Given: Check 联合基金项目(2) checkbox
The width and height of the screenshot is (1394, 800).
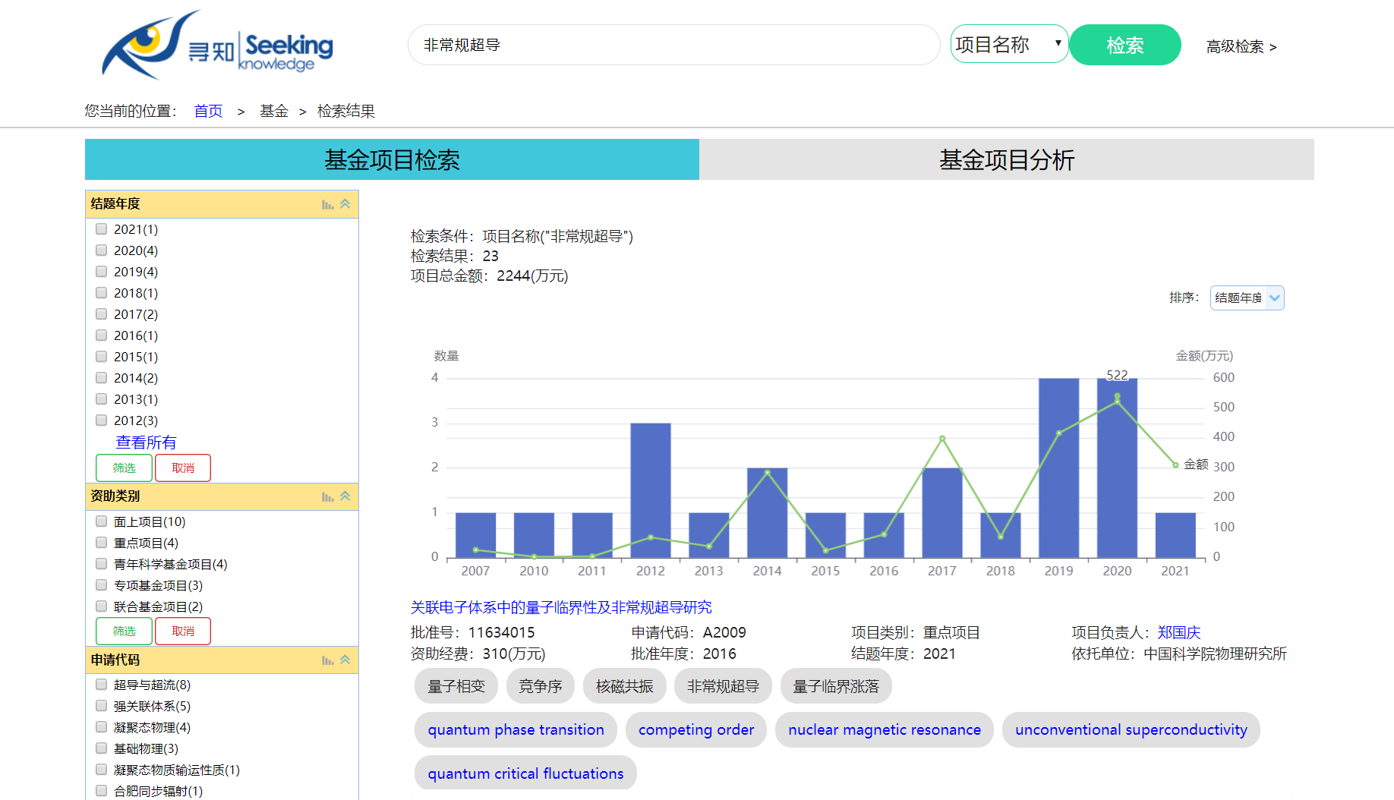Looking at the screenshot, I should pos(101,606).
